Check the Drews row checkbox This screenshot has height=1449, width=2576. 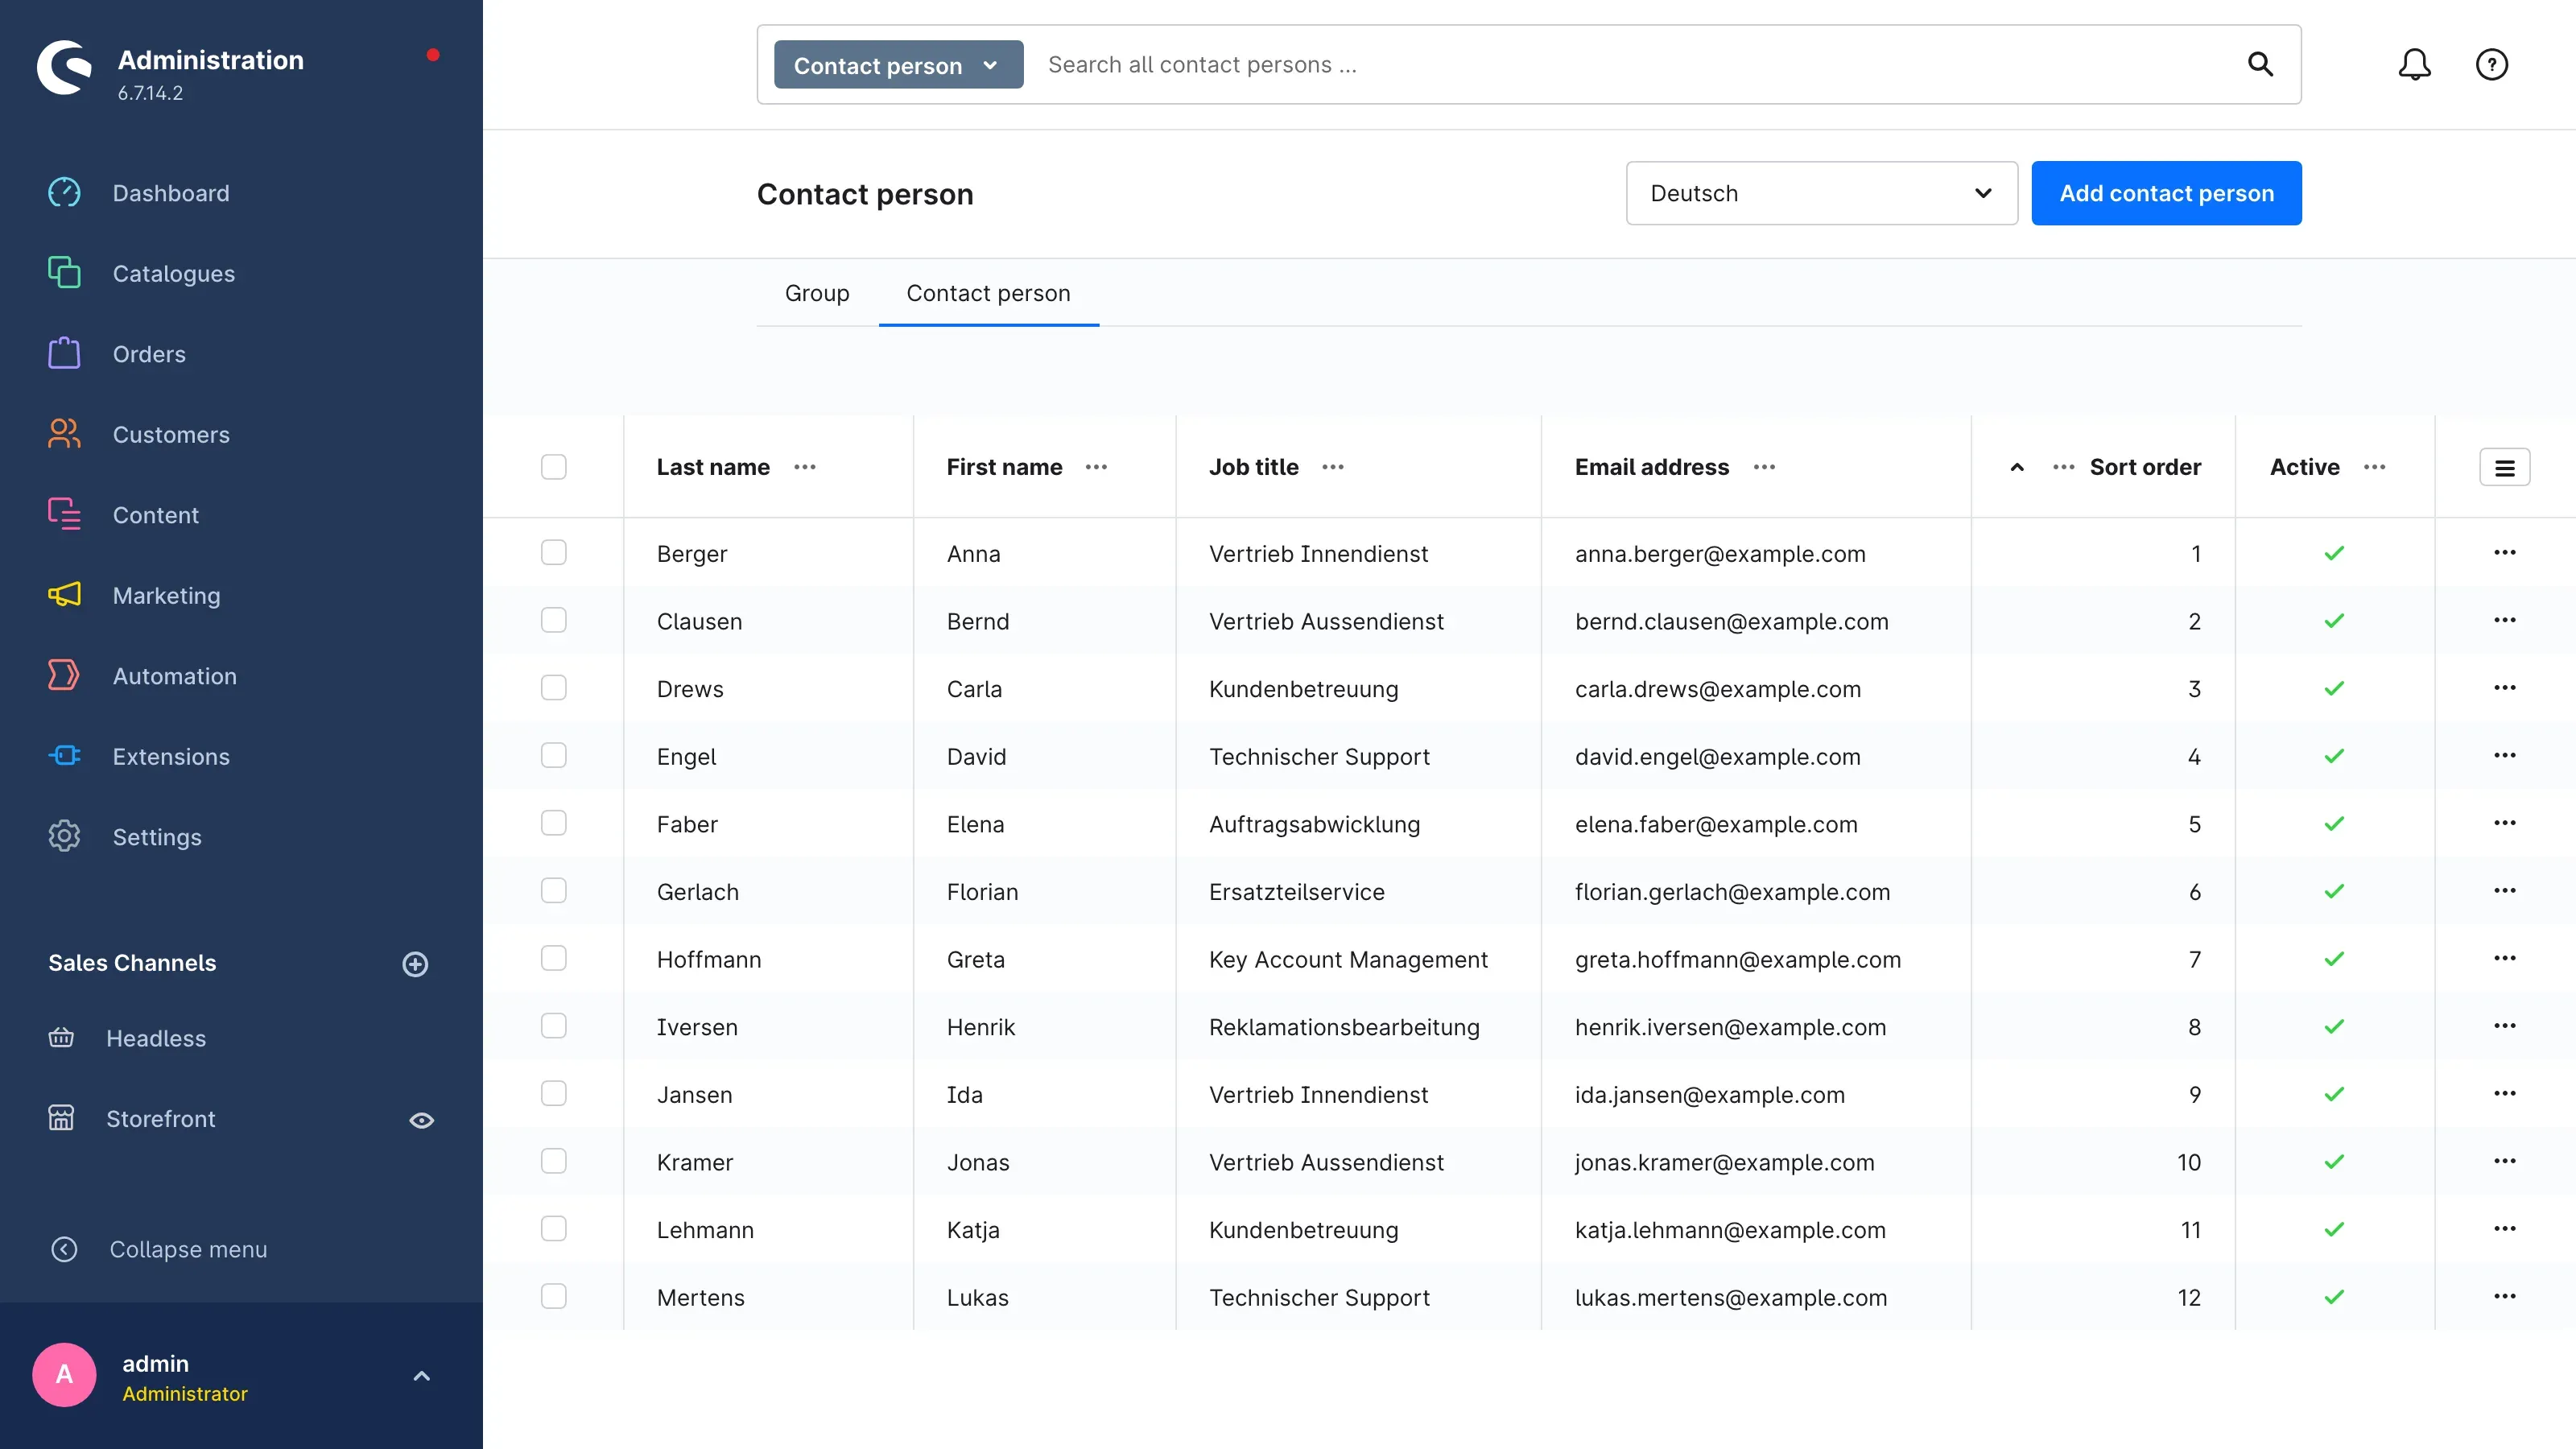pos(553,688)
